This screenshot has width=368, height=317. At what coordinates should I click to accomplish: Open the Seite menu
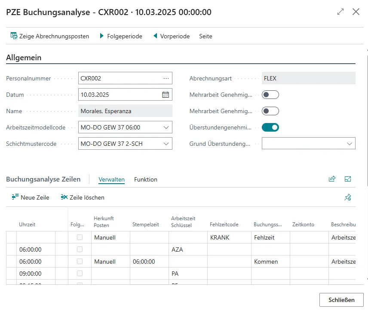pos(205,36)
